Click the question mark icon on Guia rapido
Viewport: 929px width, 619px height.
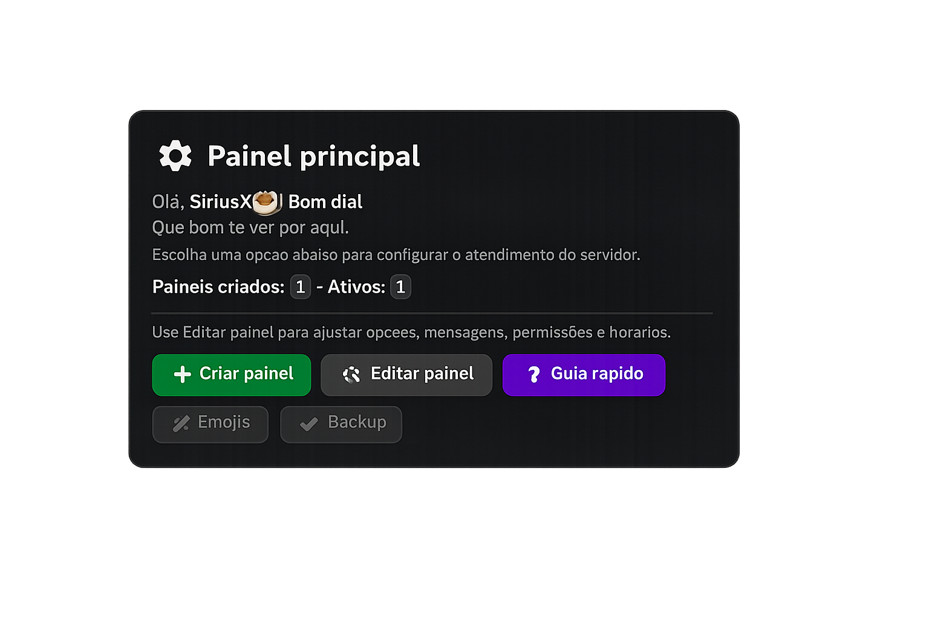(x=533, y=375)
